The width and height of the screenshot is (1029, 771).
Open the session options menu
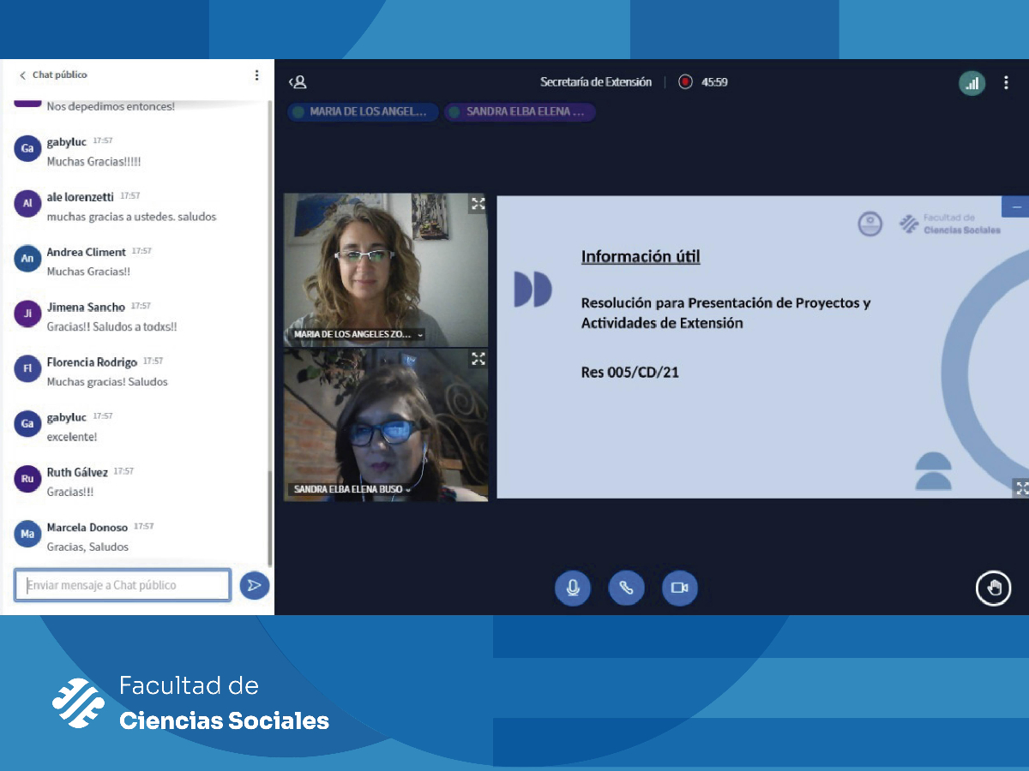click(x=1006, y=82)
